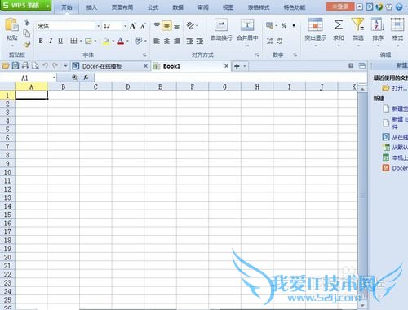Click the print preview icon in quick toolbar
Viewport: 408px width, 310px height.
35,65
